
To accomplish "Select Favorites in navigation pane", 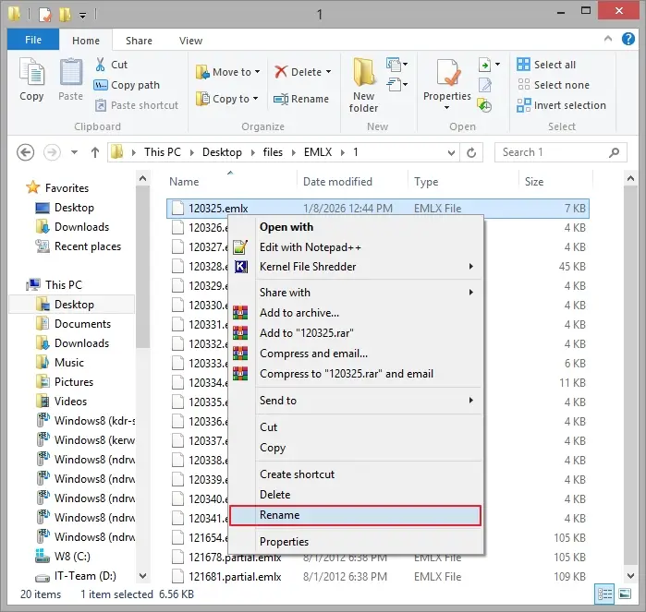I will click(x=57, y=188).
